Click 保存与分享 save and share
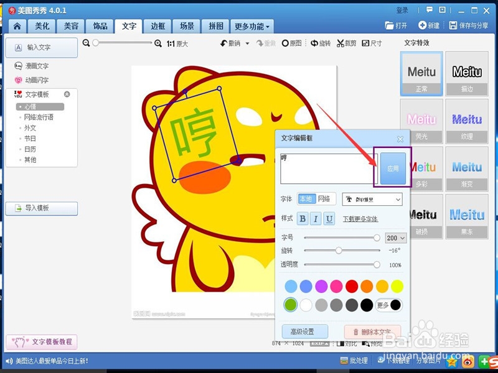498x373 pixels. 469,25
